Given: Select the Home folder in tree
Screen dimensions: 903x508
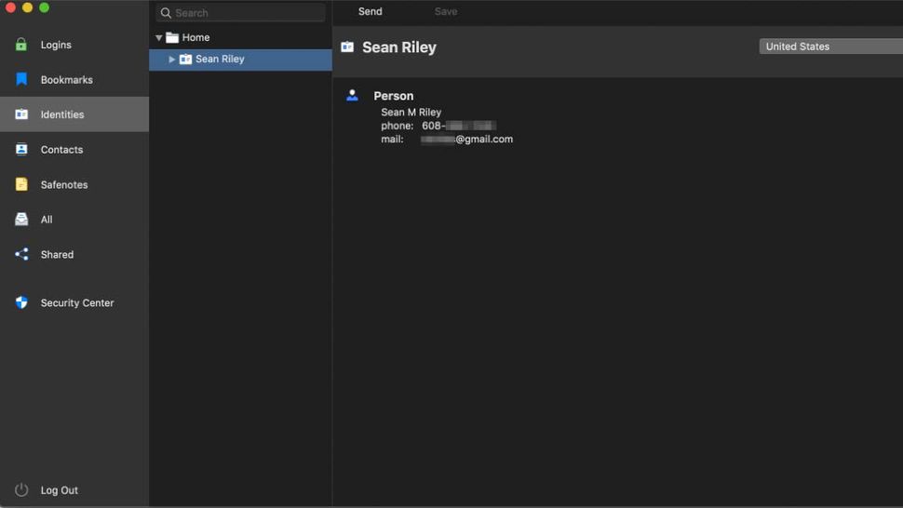Looking at the screenshot, I should [195, 37].
